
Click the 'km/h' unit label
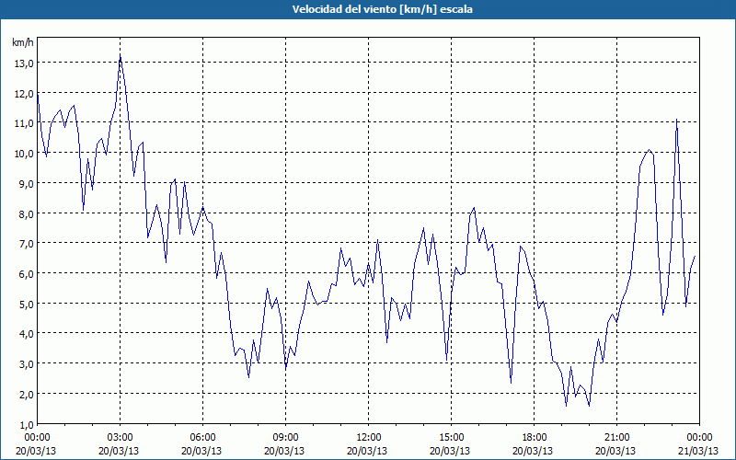click(22, 42)
